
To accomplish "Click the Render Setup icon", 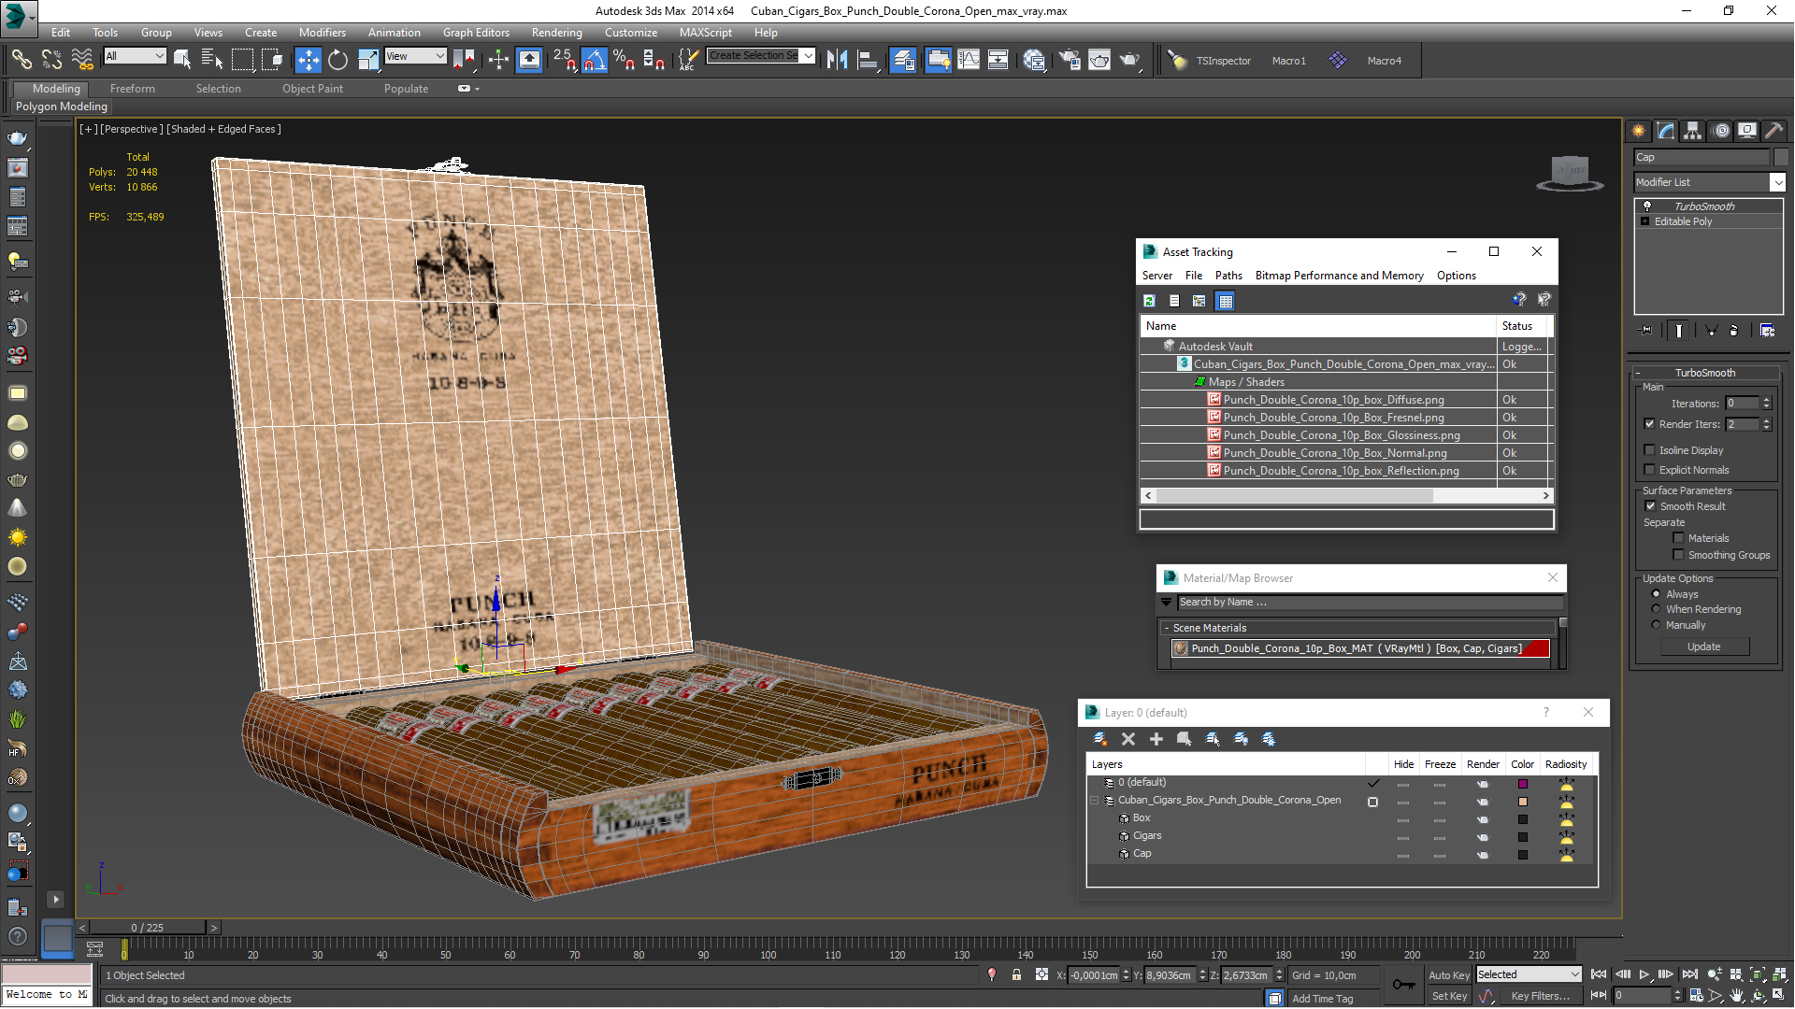I will pos(1069,61).
